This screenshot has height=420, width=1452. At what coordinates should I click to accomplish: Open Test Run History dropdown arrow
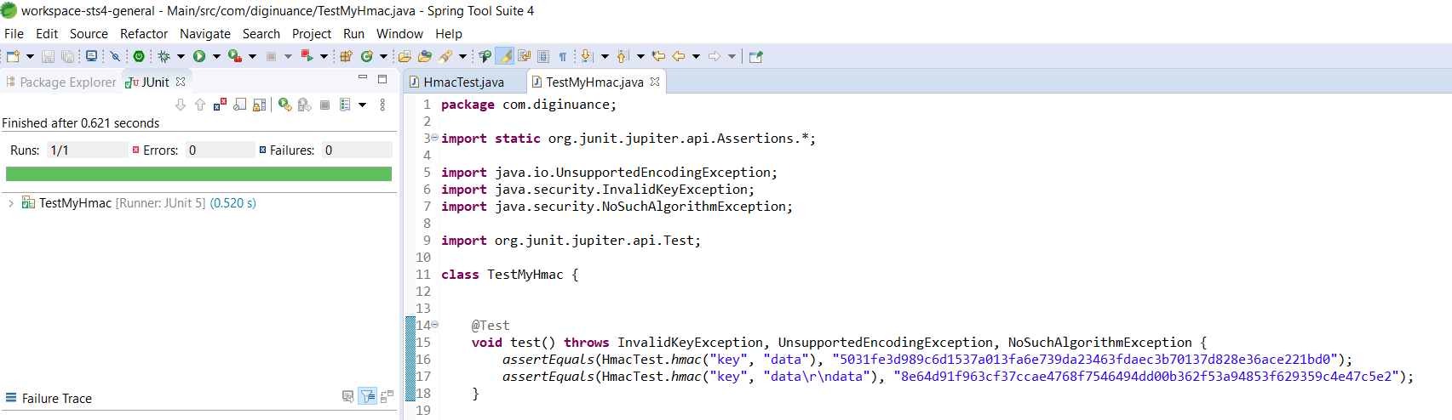(362, 105)
